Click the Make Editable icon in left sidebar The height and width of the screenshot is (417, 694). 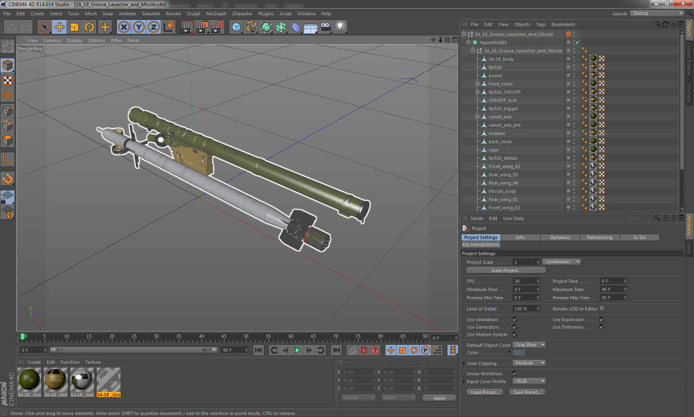coord(8,46)
